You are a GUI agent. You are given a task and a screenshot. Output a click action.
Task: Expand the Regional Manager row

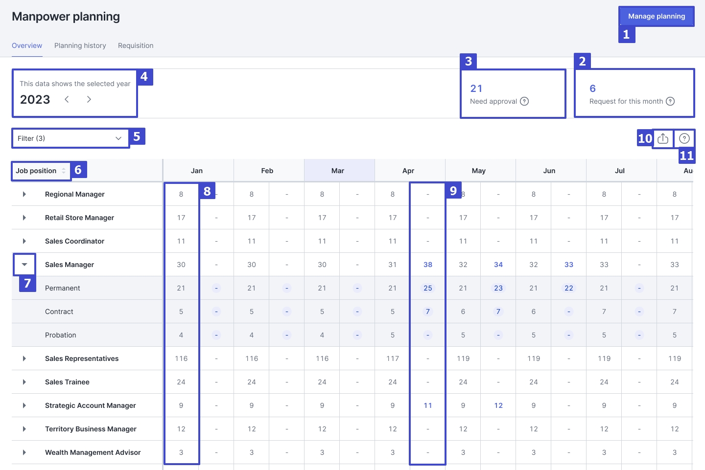24,194
